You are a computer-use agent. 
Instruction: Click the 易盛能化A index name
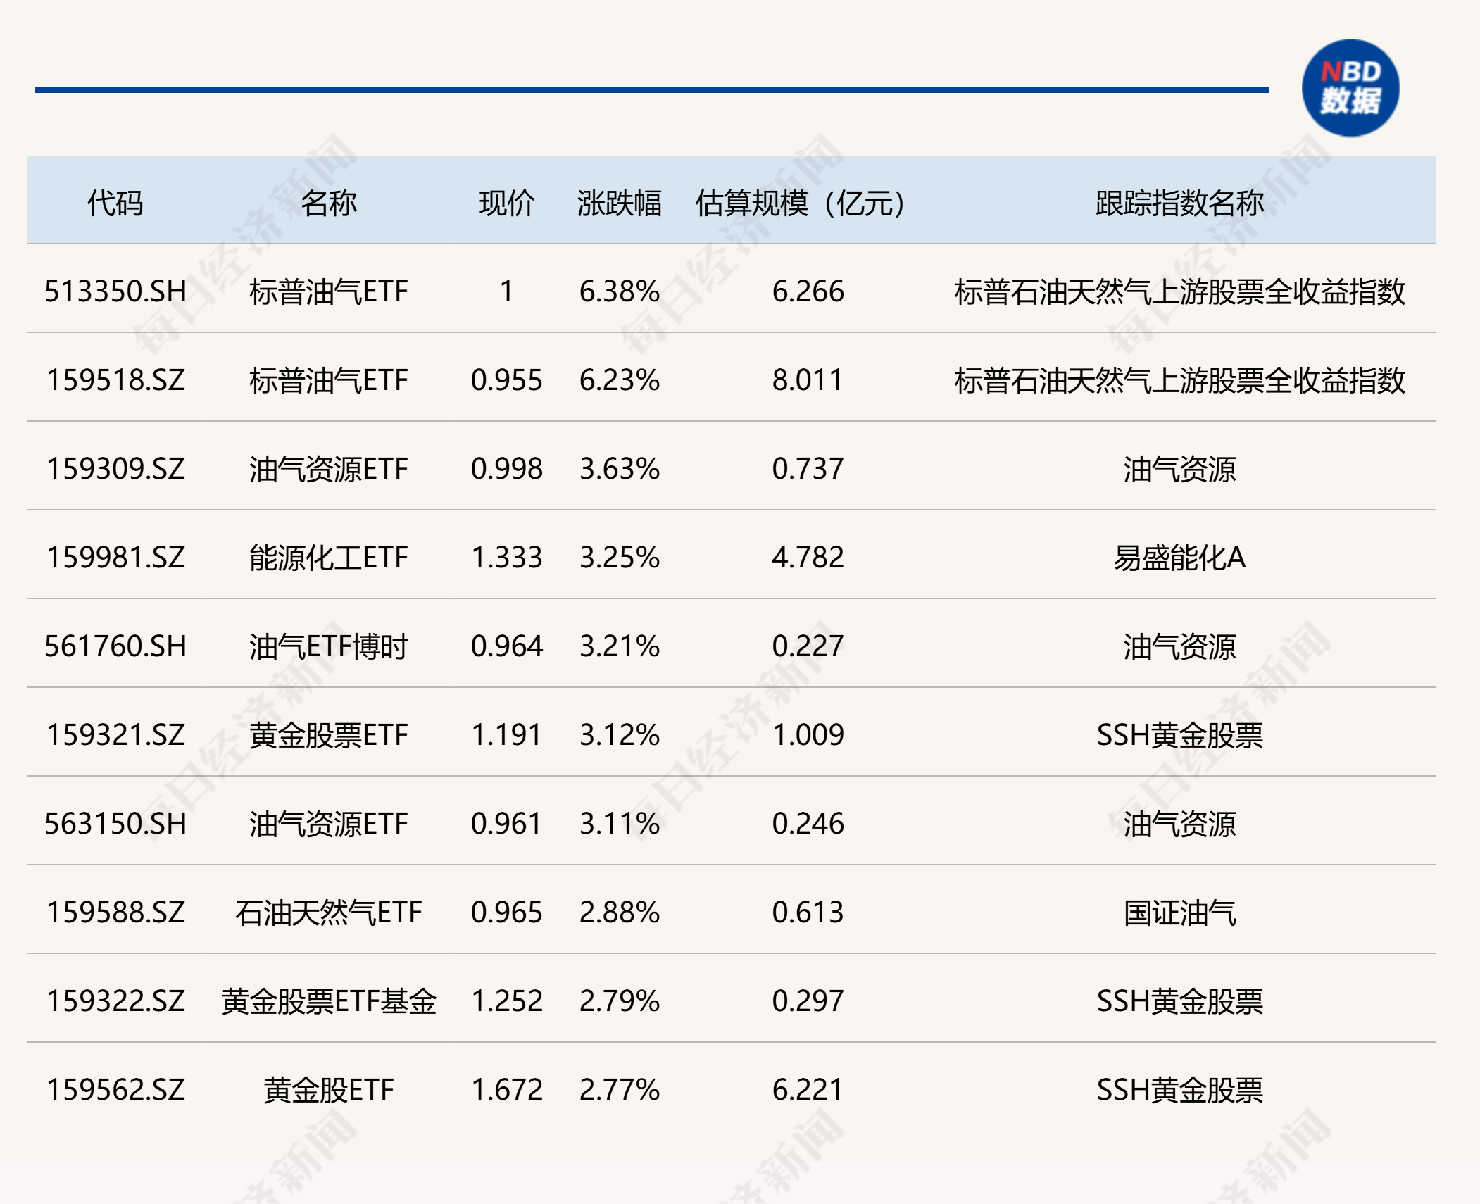coord(1179,558)
